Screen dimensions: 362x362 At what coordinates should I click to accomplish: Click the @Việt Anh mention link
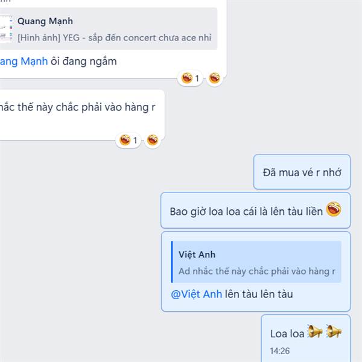[x=197, y=294]
